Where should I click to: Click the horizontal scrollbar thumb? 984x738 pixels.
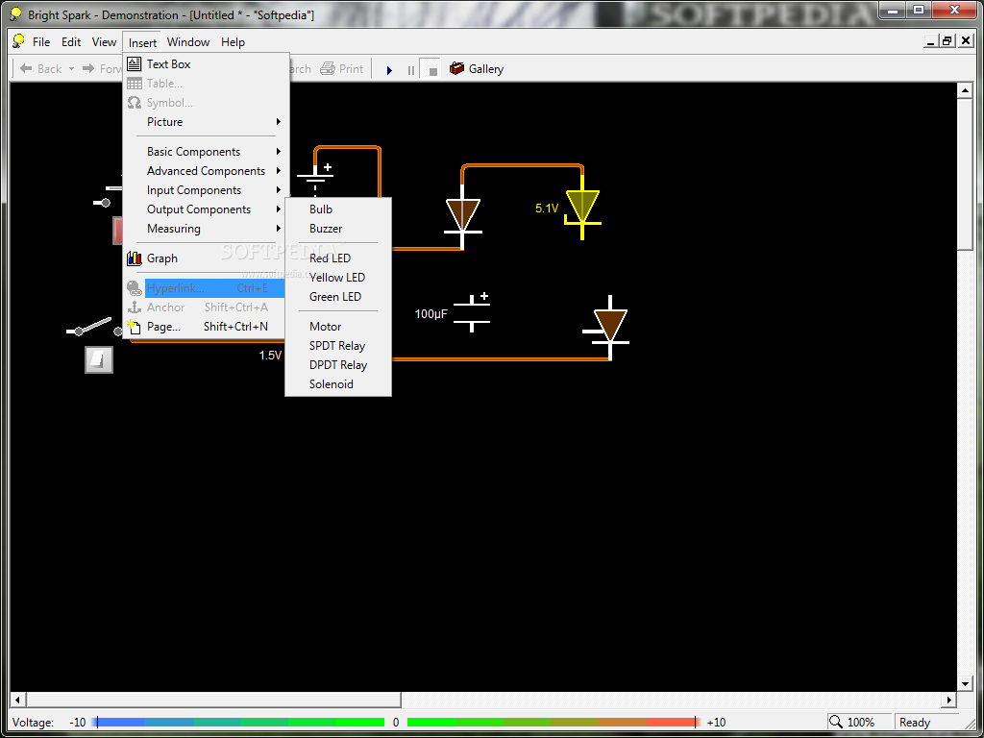212,700
